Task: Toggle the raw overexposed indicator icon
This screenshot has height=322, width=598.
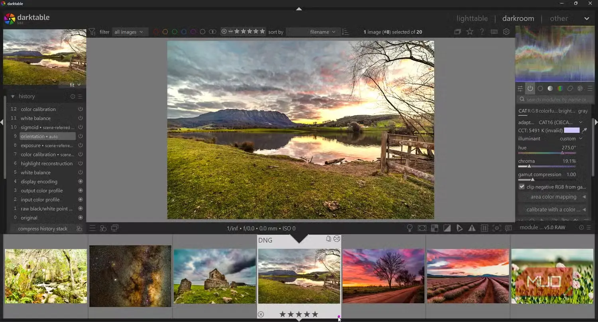Action: click(x=435, y=228)
